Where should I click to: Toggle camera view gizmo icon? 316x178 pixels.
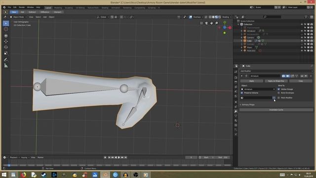coord(206,23)
